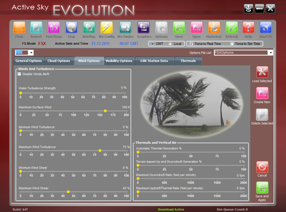
Task: Switch to General Options tab
Action: (29, 61)
